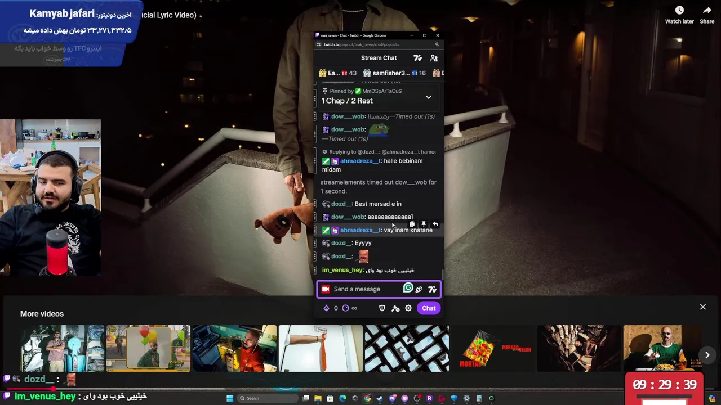This screenshot has height=405, width=721.
Task: Click the chat scrollbar thumb
Action: click(x=442, y=274)
